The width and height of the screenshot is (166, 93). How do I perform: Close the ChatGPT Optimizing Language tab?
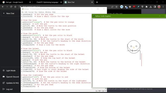click(61, 2)
